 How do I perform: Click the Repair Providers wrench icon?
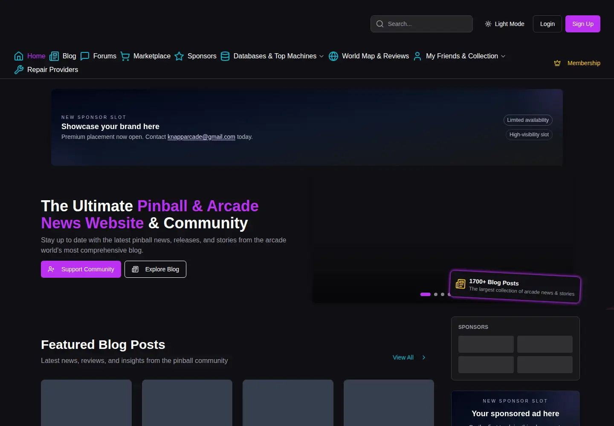[19, 70]
